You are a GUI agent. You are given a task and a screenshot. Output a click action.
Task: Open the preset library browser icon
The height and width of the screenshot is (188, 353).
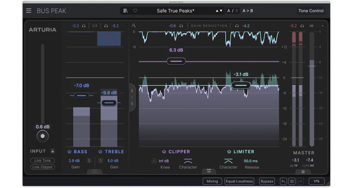click(126, 11)
